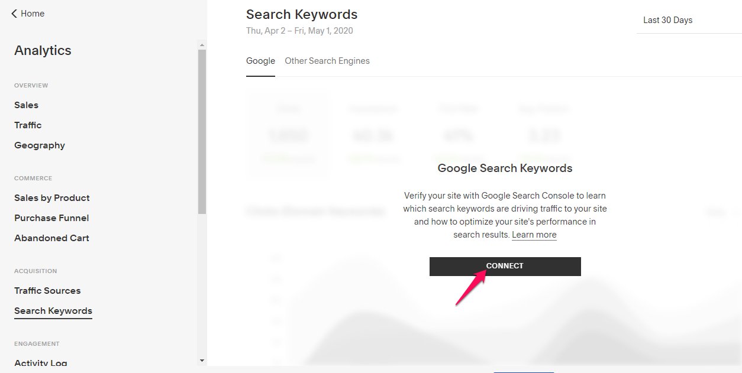Viewport: 742px width, 373px height.
Task: Open Sales analytics in sidebar
Action: pyautogui.click(x=26, y=105)
